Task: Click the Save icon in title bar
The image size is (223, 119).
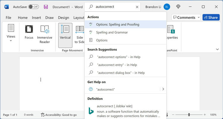Action: coord(46,7)
